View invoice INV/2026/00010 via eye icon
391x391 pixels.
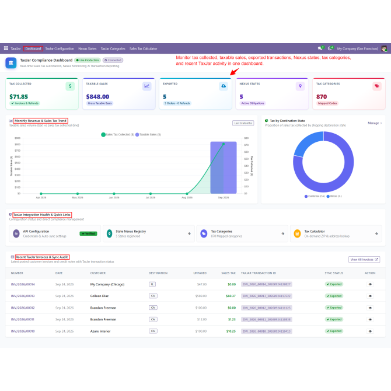pyautogui.click(x=370, y=331)
